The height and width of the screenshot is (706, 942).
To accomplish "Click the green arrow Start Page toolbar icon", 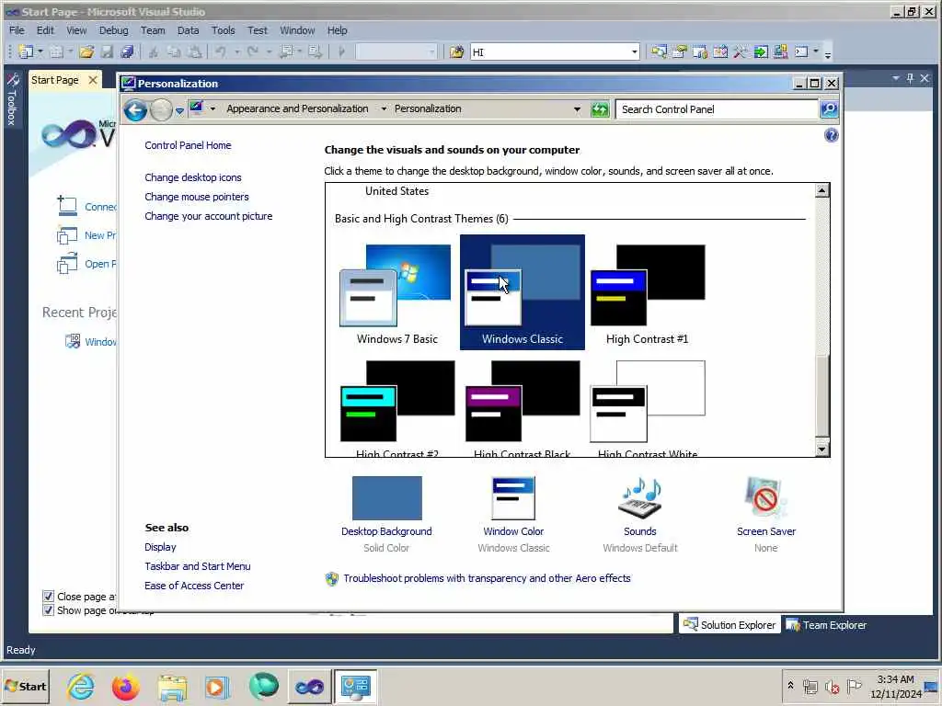I will (x=761, y=51).
